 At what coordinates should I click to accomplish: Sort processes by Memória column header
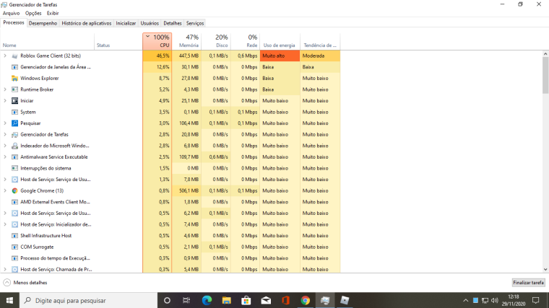186,41
